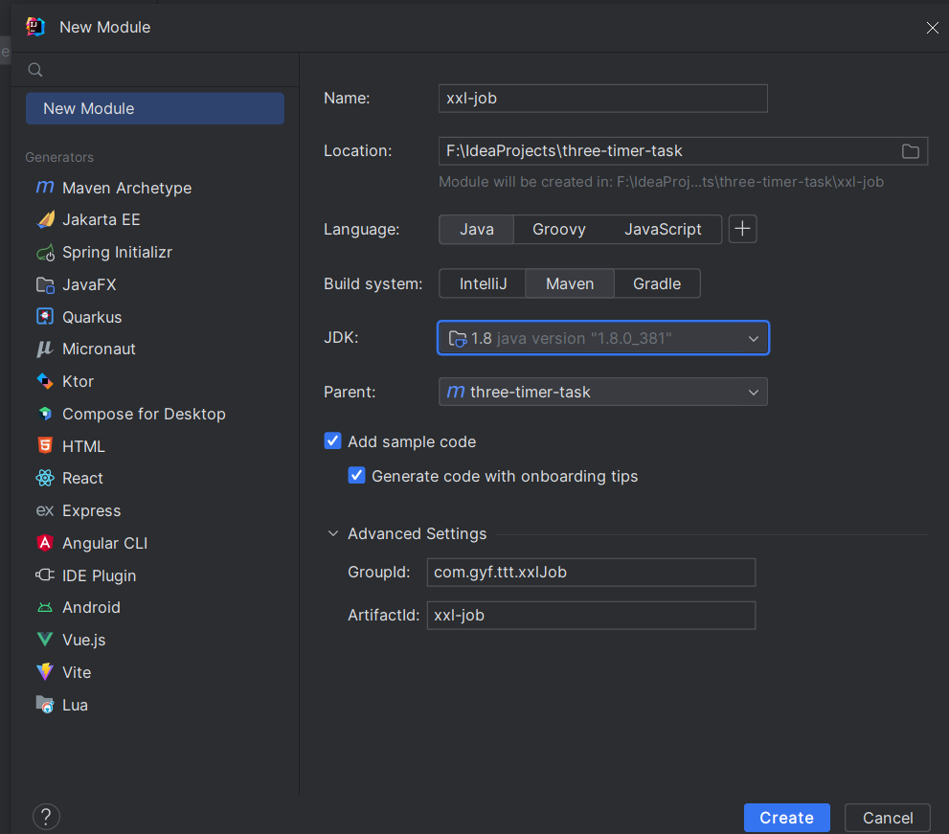The image size is (949, 834).
Task: Select Jakarta EE generator label
Action: pos(102,219)
